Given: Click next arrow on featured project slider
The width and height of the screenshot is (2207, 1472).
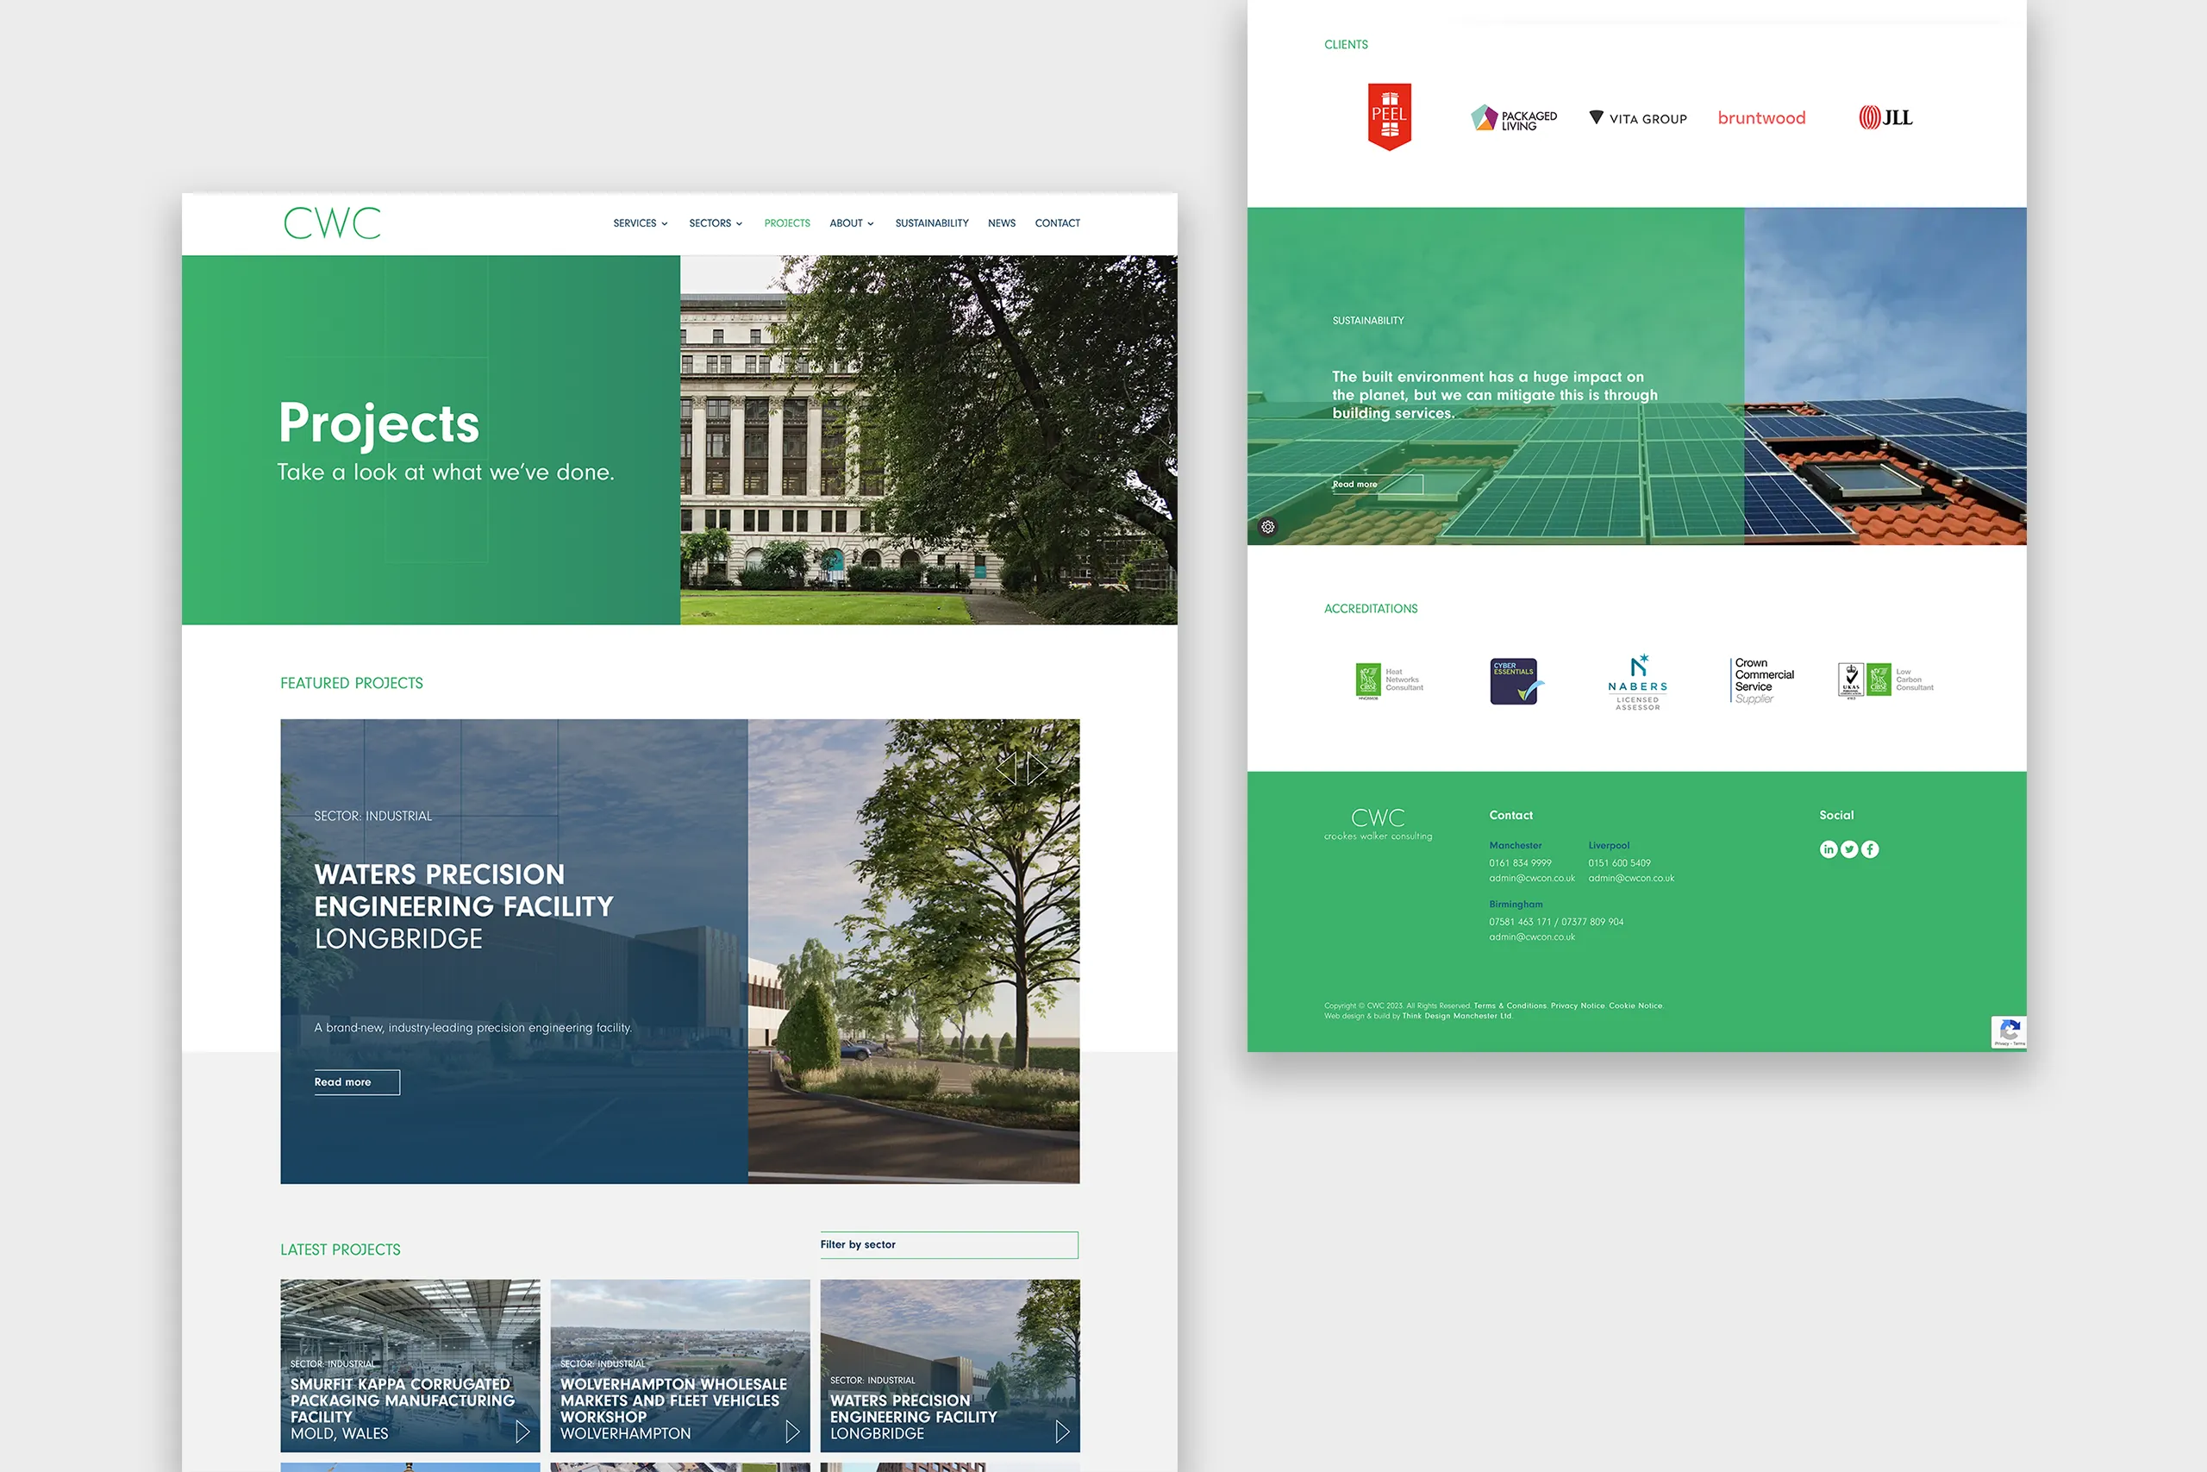Looking at the screenshot, I should click(1037, 768).
